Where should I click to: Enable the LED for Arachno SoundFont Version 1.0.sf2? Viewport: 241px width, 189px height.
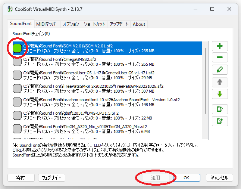tap(17, 102)
